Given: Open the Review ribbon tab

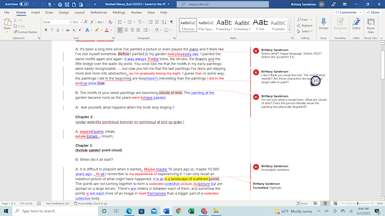Looking at the screenshot, I should pyautogui.click(x=136, y=12).
